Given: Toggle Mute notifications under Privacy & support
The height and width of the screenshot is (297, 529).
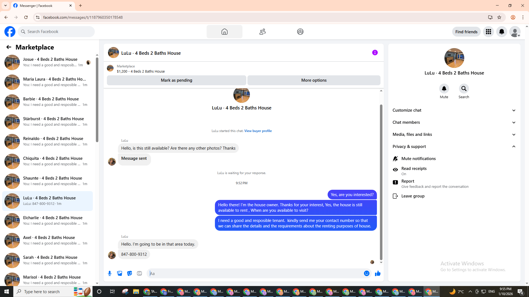Looking at the screenshot, I should point(418,159).
